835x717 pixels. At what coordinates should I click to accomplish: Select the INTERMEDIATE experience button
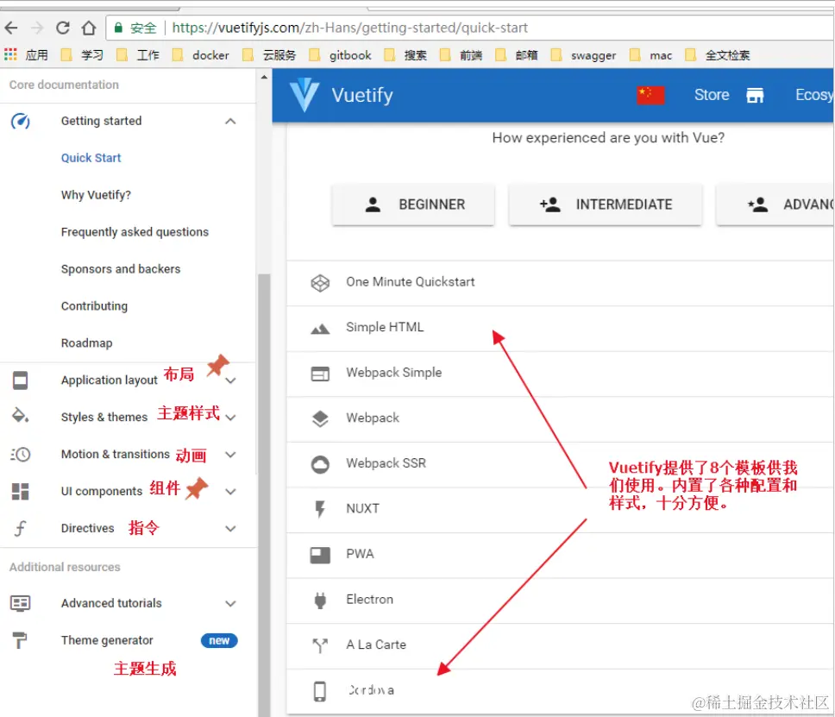click(605, 204)
